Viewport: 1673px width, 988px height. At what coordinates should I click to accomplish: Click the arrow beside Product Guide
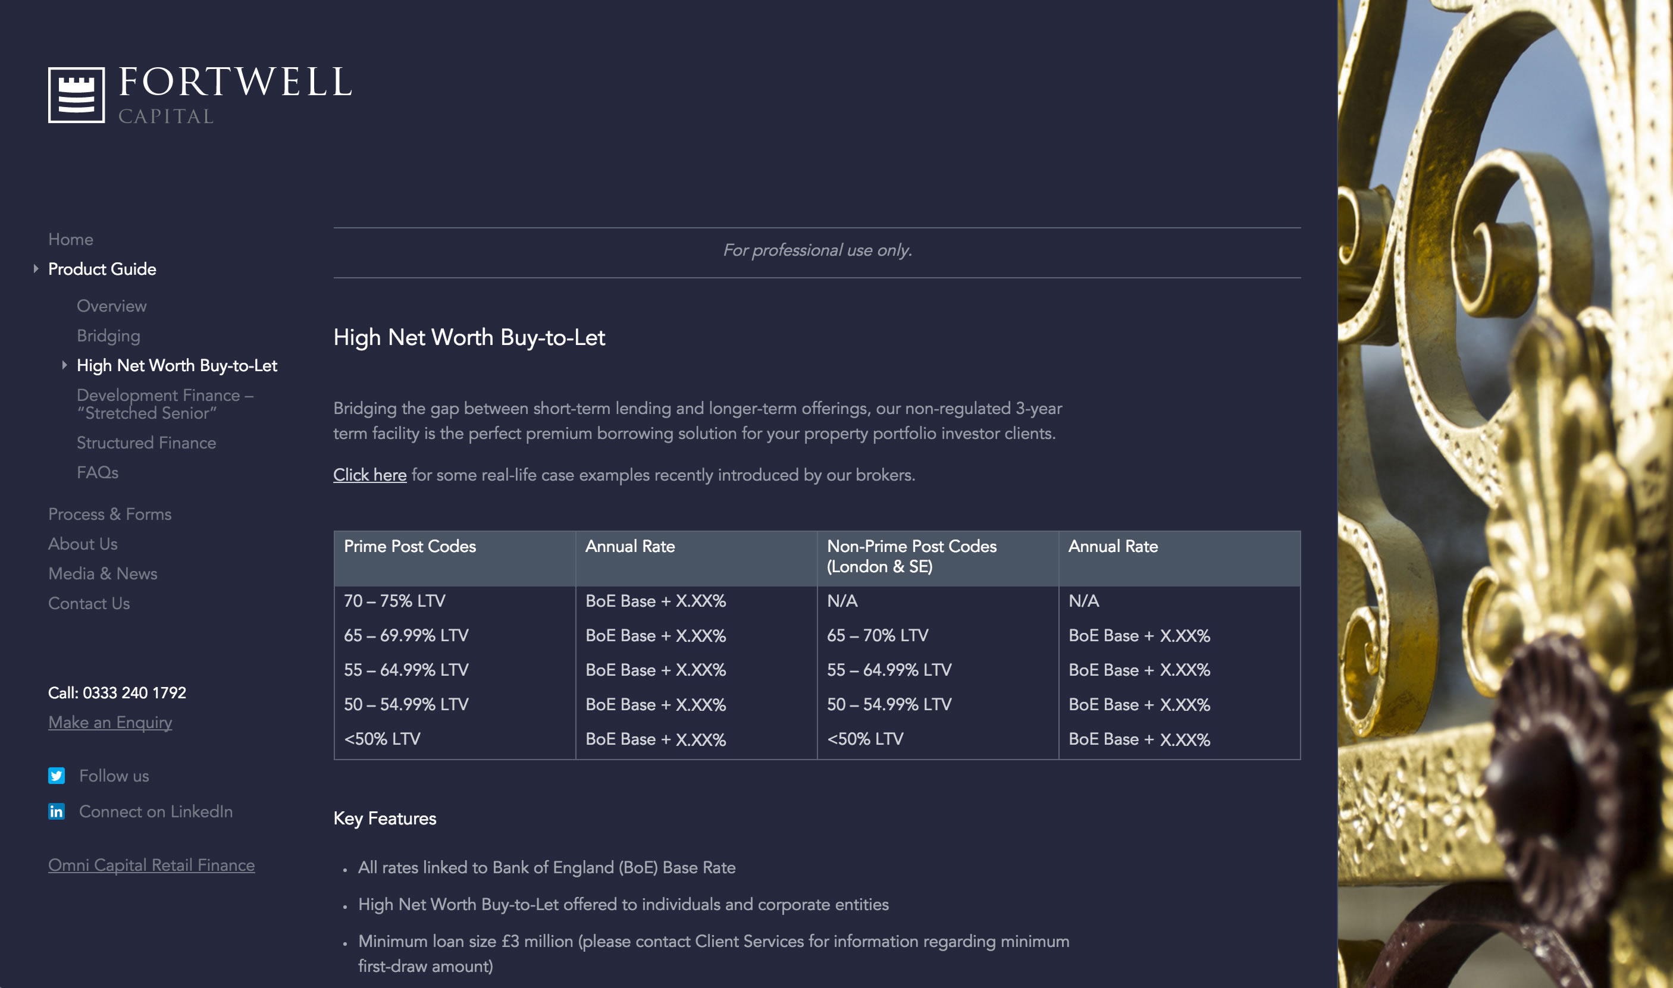36,269
